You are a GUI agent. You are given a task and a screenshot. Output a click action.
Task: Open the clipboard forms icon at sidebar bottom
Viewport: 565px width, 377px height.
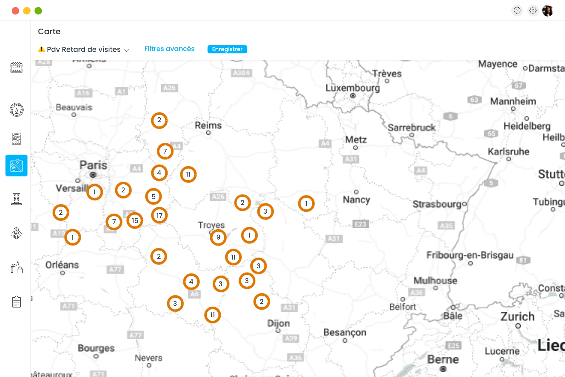click(16, 301)
